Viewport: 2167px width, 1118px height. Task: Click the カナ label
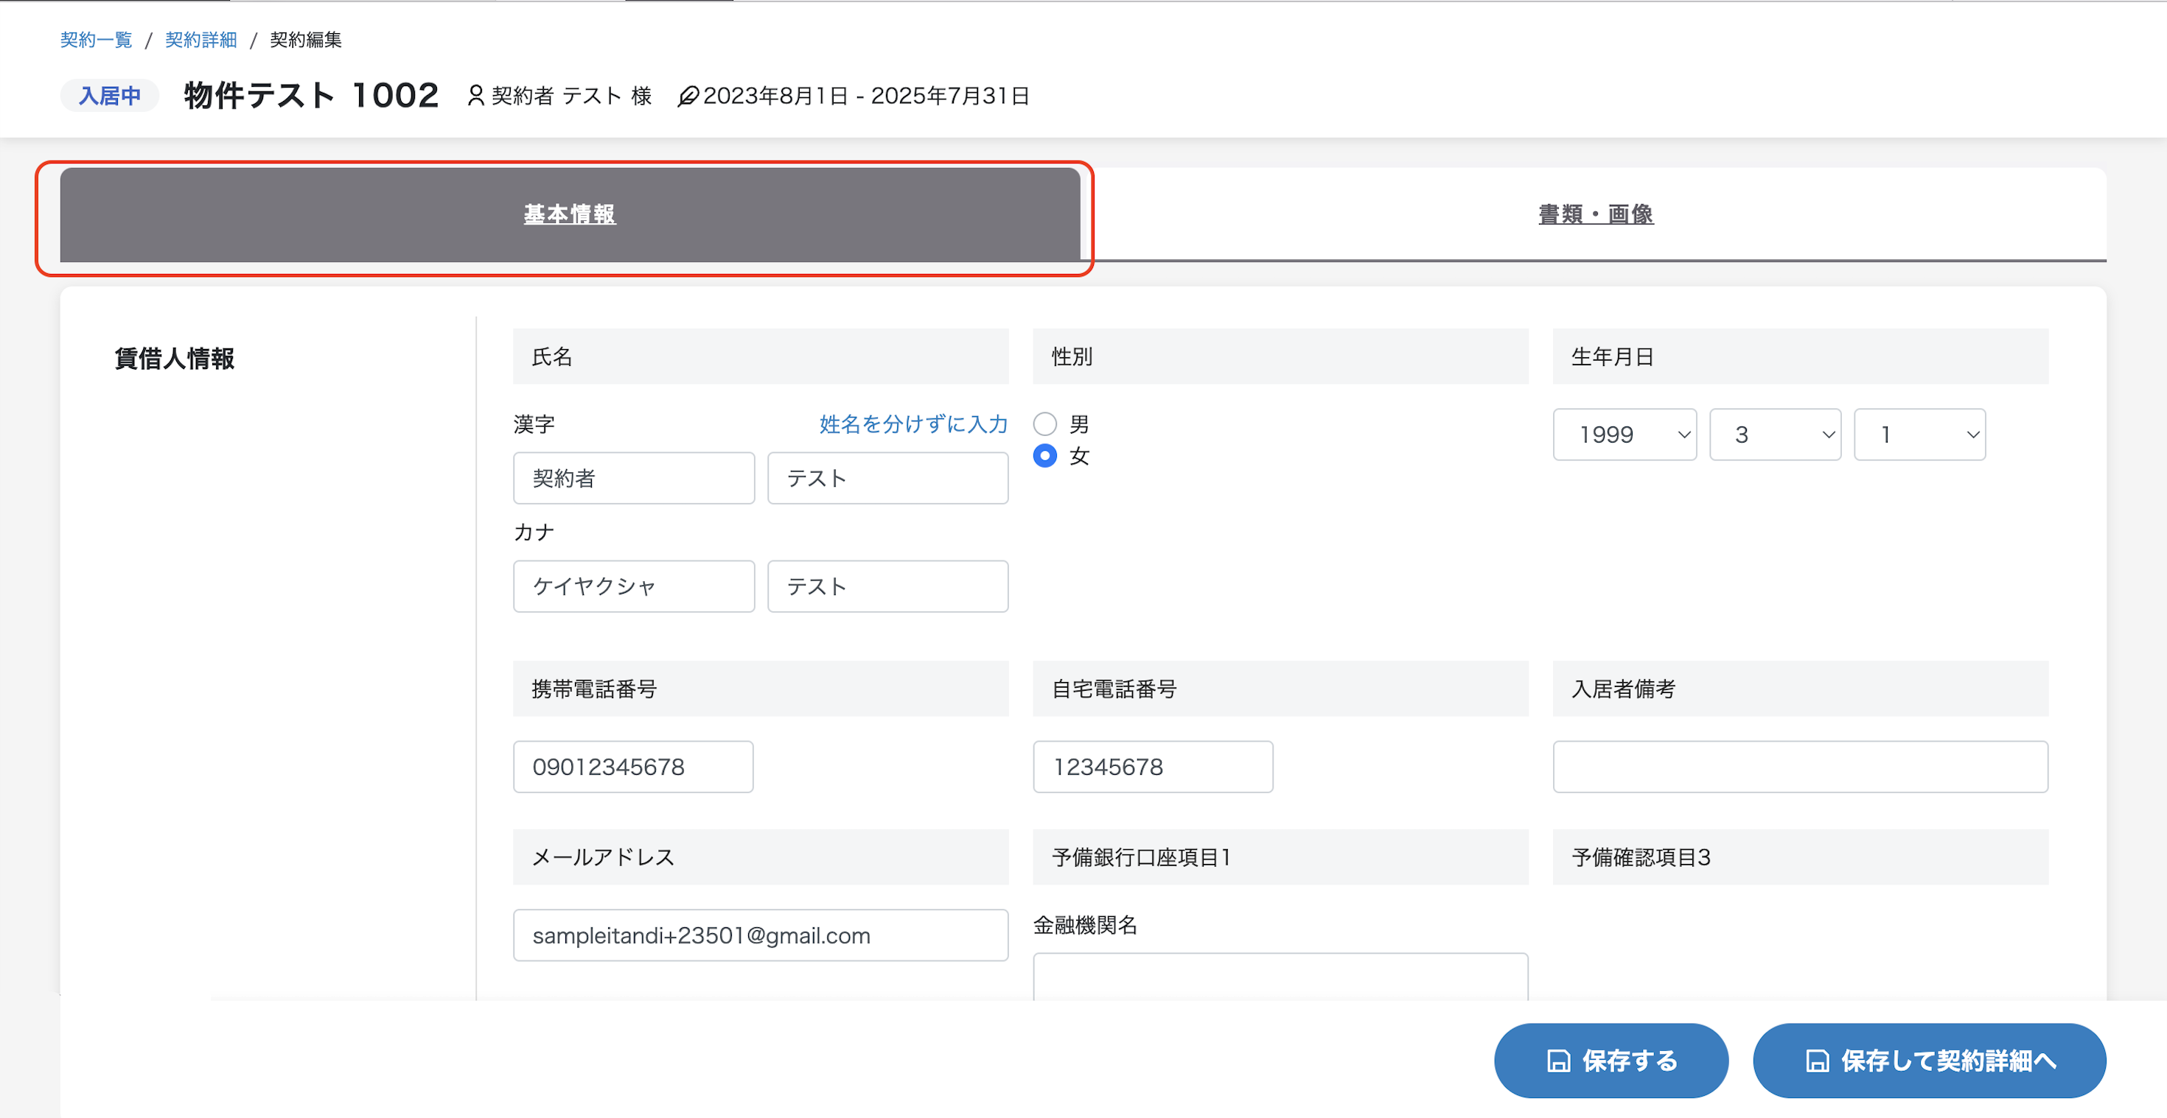click(534, 532)
